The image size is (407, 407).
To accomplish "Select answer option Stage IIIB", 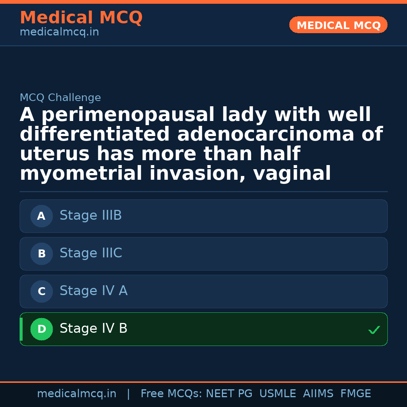I will pos(203,216).
